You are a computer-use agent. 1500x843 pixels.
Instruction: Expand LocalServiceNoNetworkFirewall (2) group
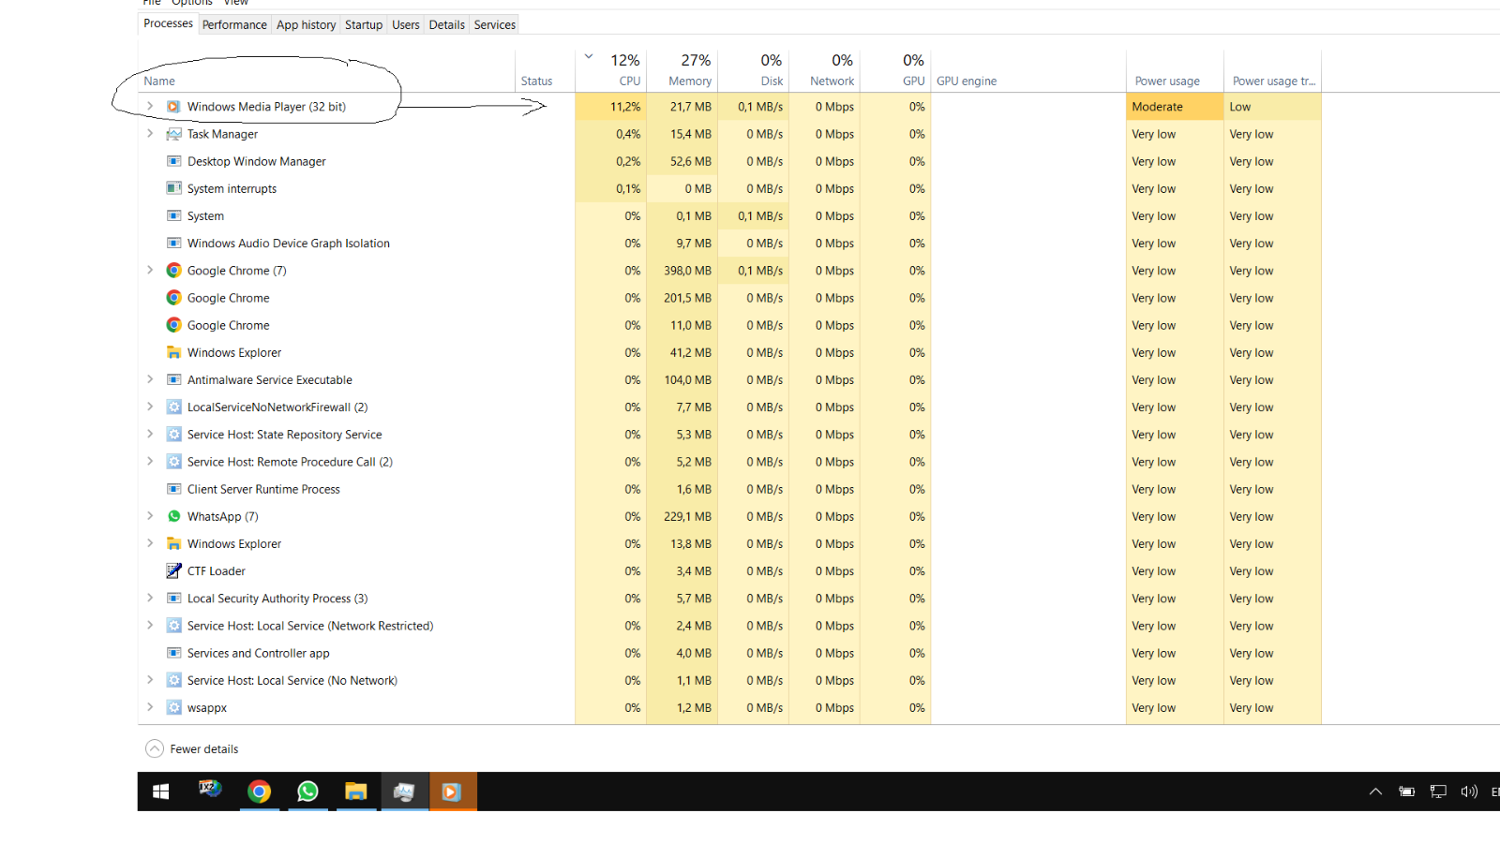150,407
